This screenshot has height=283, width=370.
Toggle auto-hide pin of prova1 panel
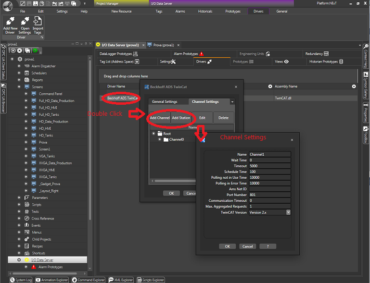point(86,44)
